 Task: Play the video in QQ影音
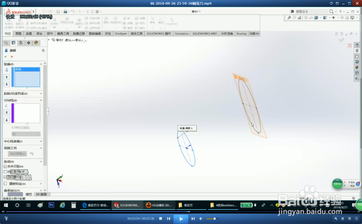coord(181,219)
